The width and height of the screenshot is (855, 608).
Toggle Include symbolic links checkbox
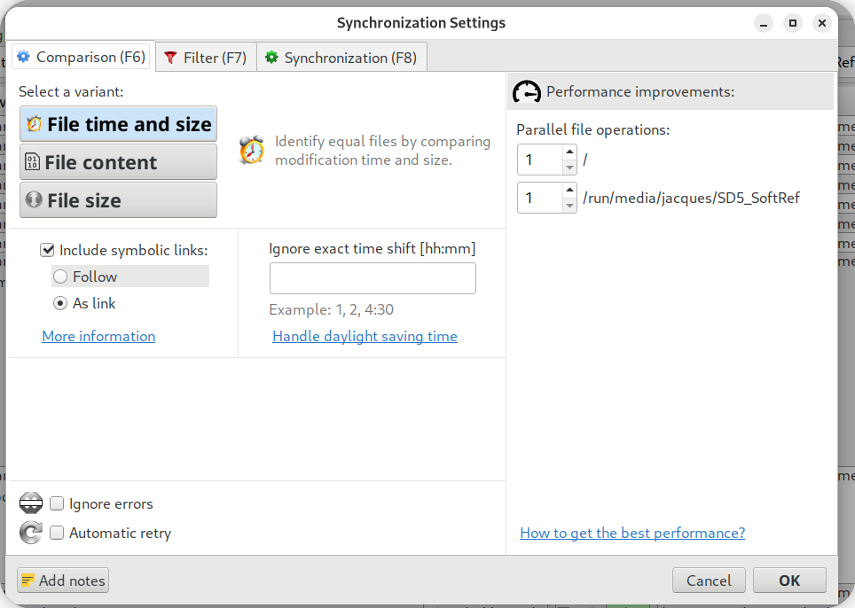coord(47,250)
